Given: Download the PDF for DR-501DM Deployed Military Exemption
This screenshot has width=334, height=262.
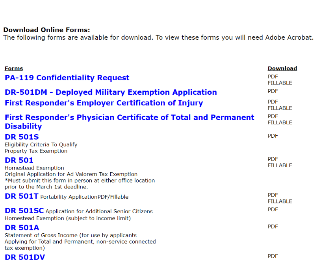Looking at the screenshot, I should coord(273,91).
